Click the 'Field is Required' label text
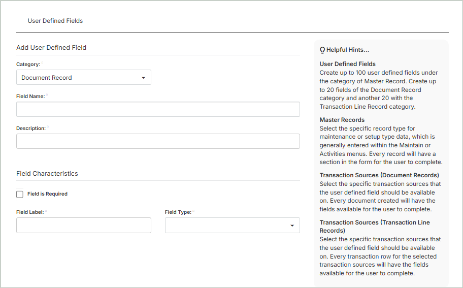463x288 pixels. (47, 194)
